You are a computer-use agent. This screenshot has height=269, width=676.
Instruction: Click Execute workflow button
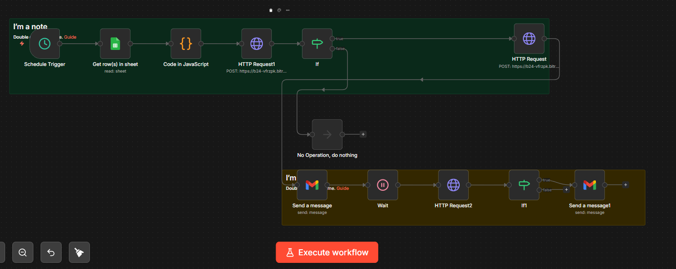[x=327, y=253]
